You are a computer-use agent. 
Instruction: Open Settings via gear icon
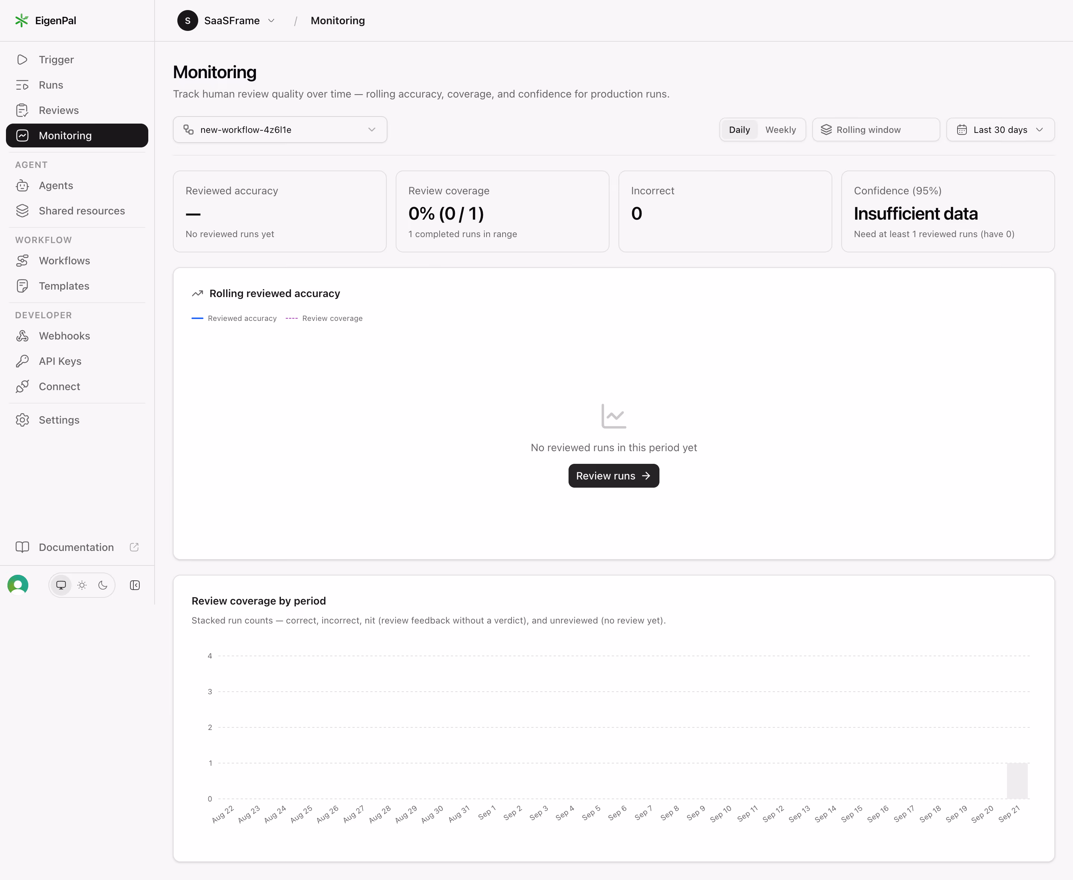22,420
